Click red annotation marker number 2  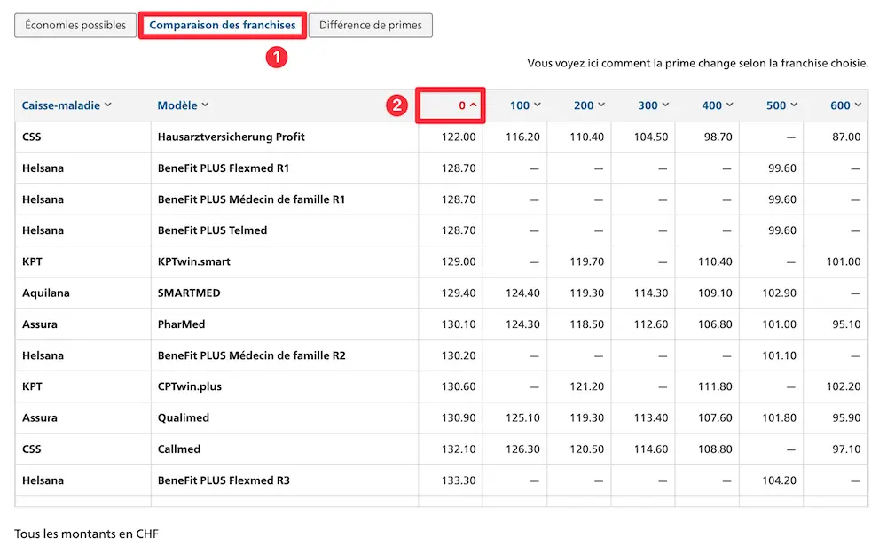click(x=397, y=105)
